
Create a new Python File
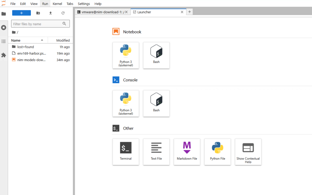(x=217, y=152)
